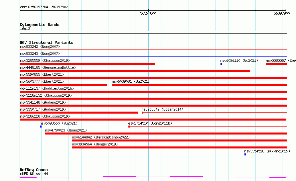Open nsv6144842 (ByrskaBishop2022) label
This screenshot has height=181, width=296.
[101, 137]
